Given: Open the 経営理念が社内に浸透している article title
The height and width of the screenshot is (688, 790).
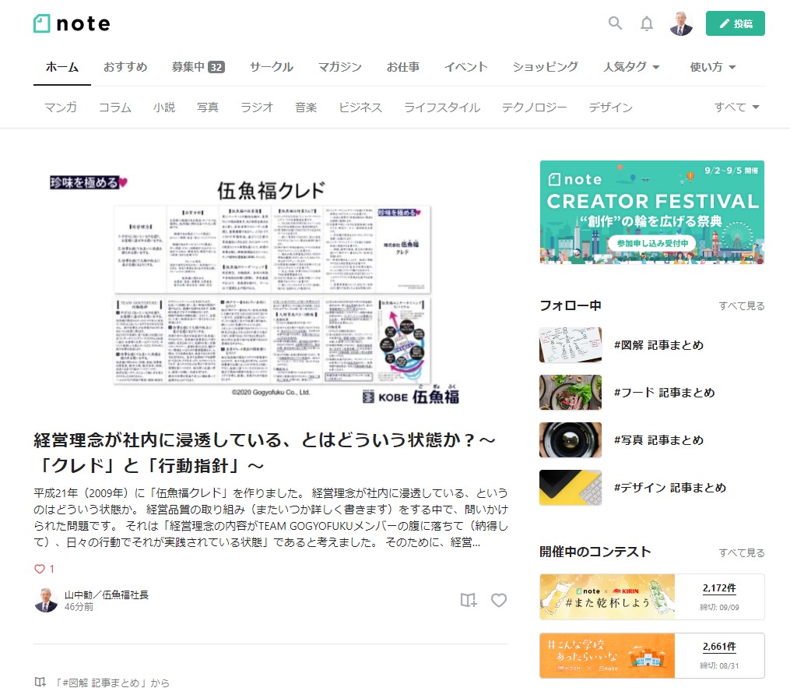Looking at the screenshot, I should [265, 453].
